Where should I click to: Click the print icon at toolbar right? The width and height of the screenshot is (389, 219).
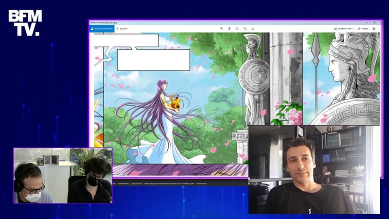coord(374,29)
